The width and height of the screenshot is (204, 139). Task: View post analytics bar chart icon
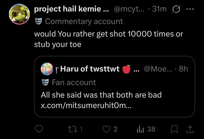coord(140,129)
